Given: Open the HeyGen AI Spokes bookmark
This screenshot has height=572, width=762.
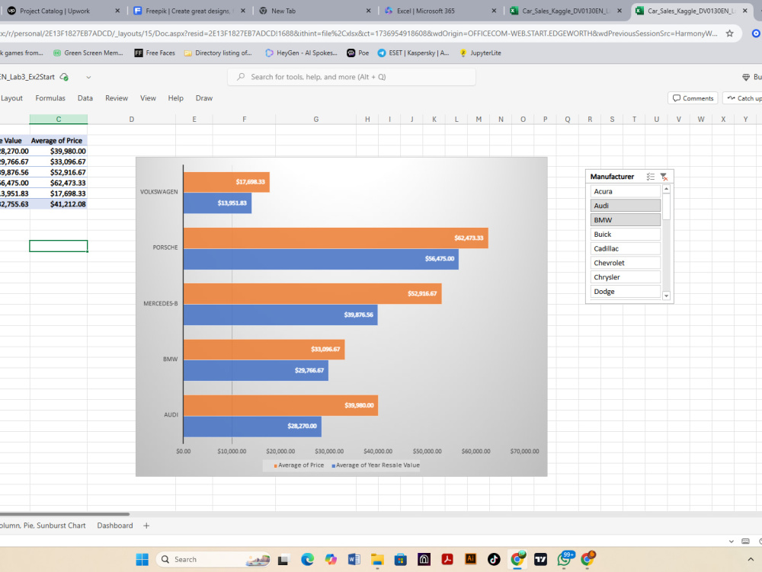Looking at the screenshot, I should 301,53.
